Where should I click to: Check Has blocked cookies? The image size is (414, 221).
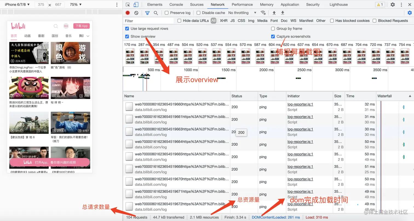coord(332,21)
